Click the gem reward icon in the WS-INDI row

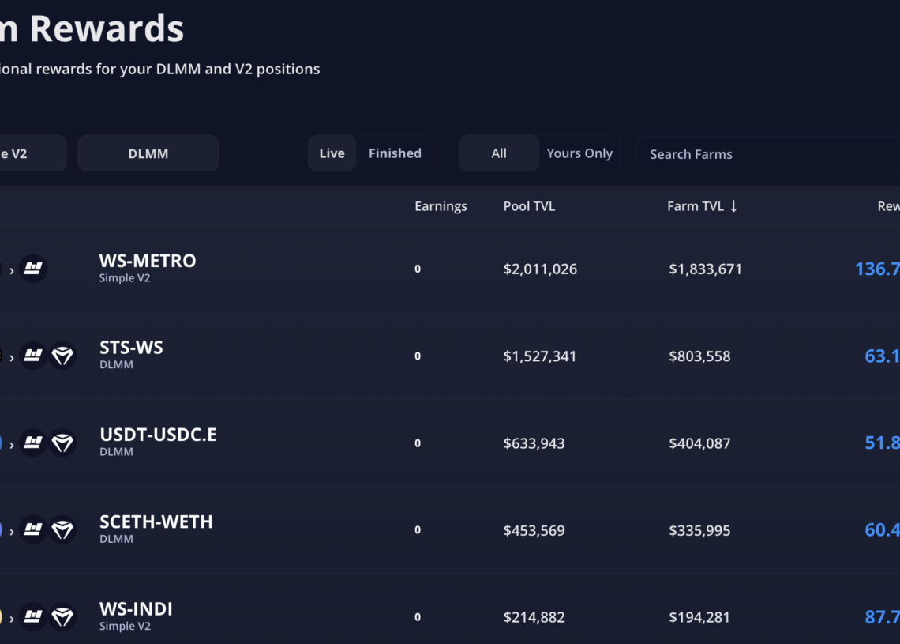(62, 617)
